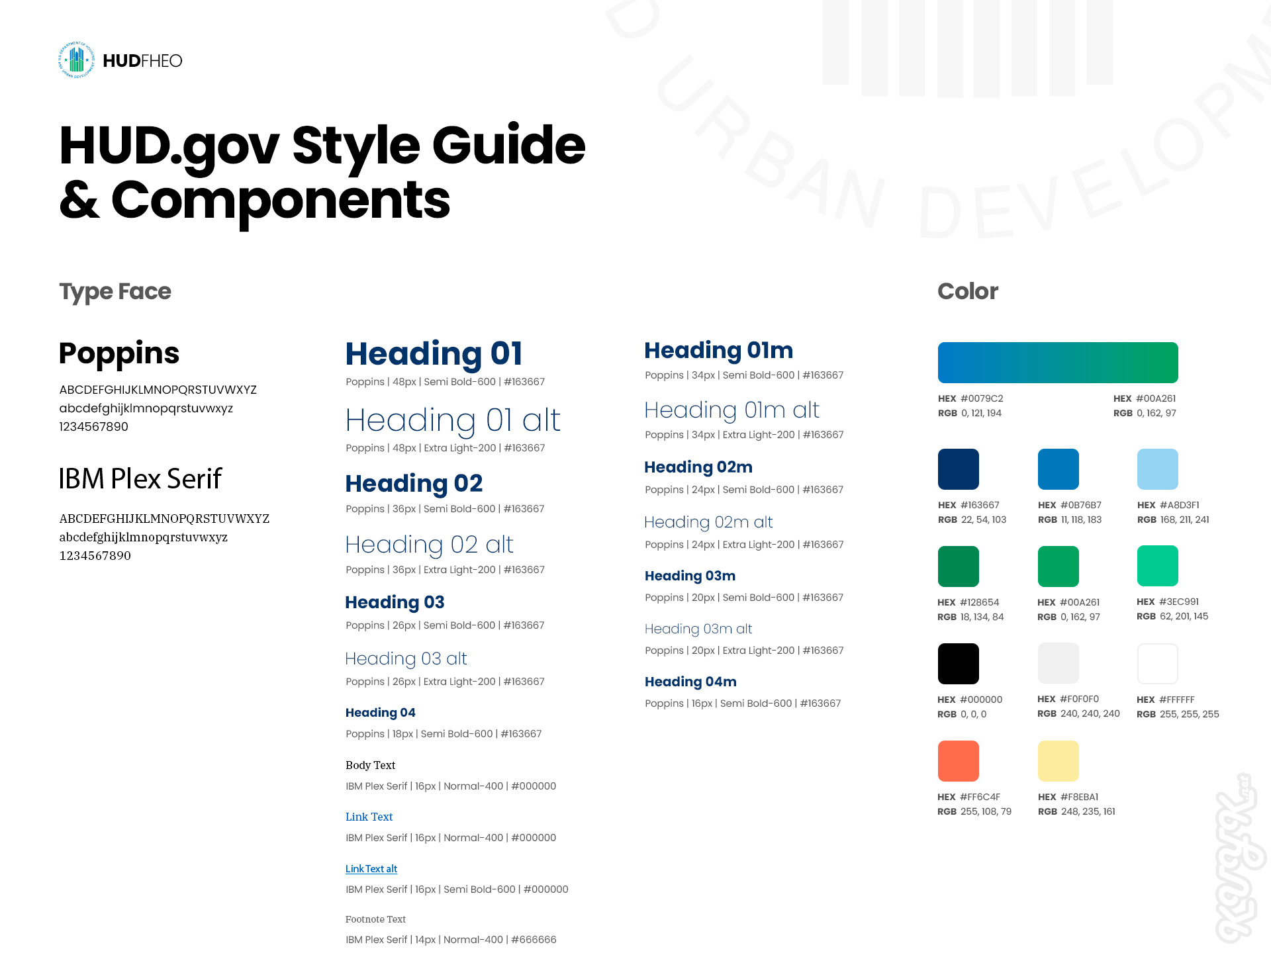Viewport: 1271px width, 953px height.
Task: Click the HUD circular seal logo
Action: click(77, 60)
